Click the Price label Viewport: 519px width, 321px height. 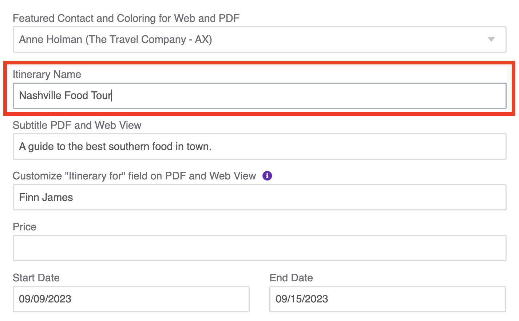pyautogui.click(x=24, y=227)
